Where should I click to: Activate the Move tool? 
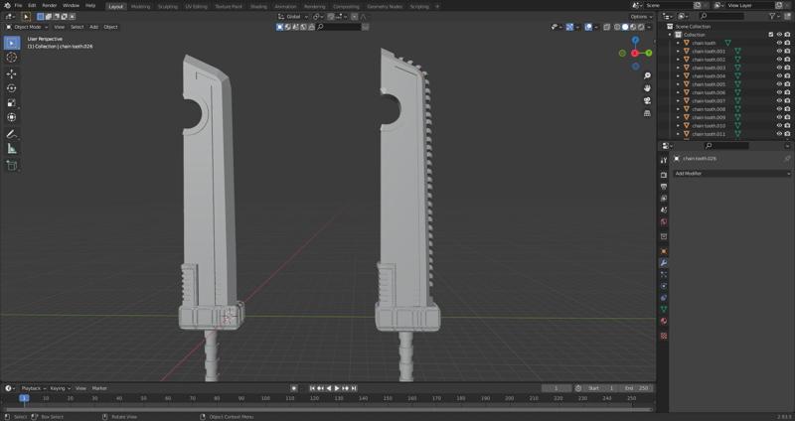[12, 73]
